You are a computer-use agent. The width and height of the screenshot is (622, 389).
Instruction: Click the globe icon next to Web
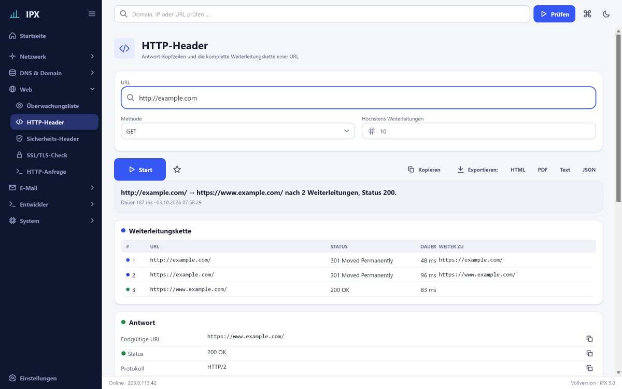pyautogui.click(x=12, y=89)
